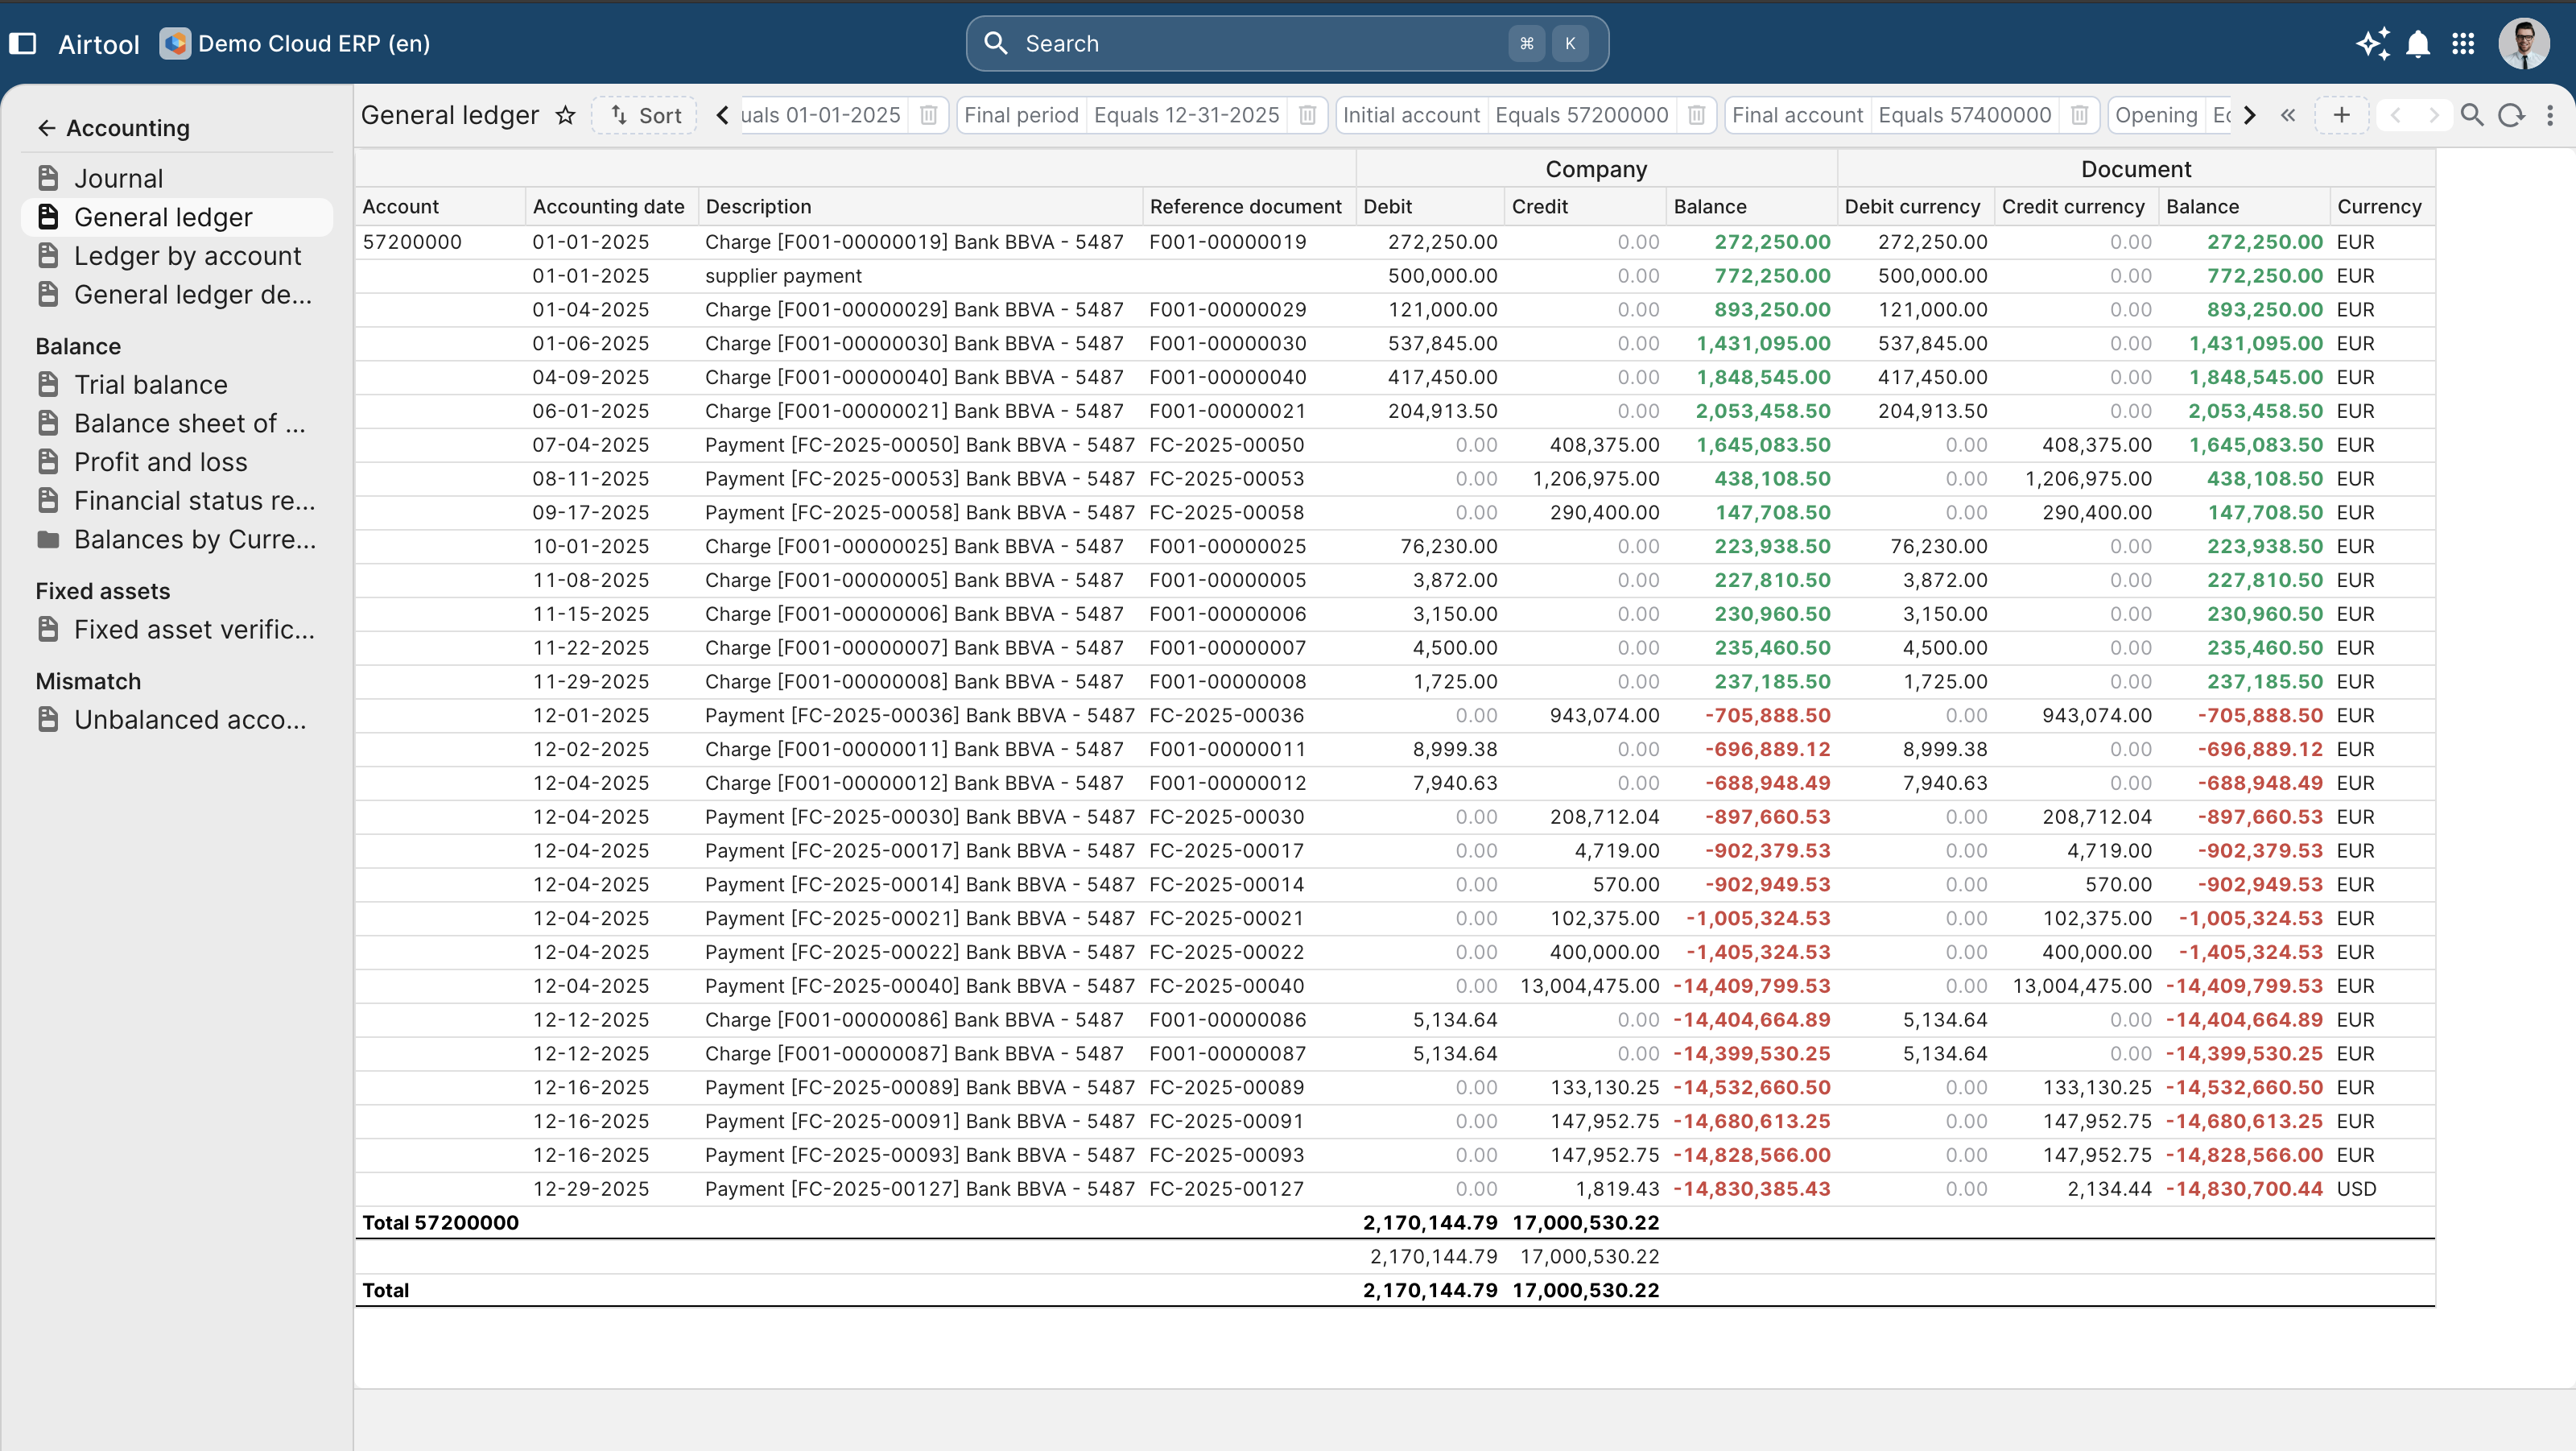Star the General ledger as favorite

tap(566, 115)
